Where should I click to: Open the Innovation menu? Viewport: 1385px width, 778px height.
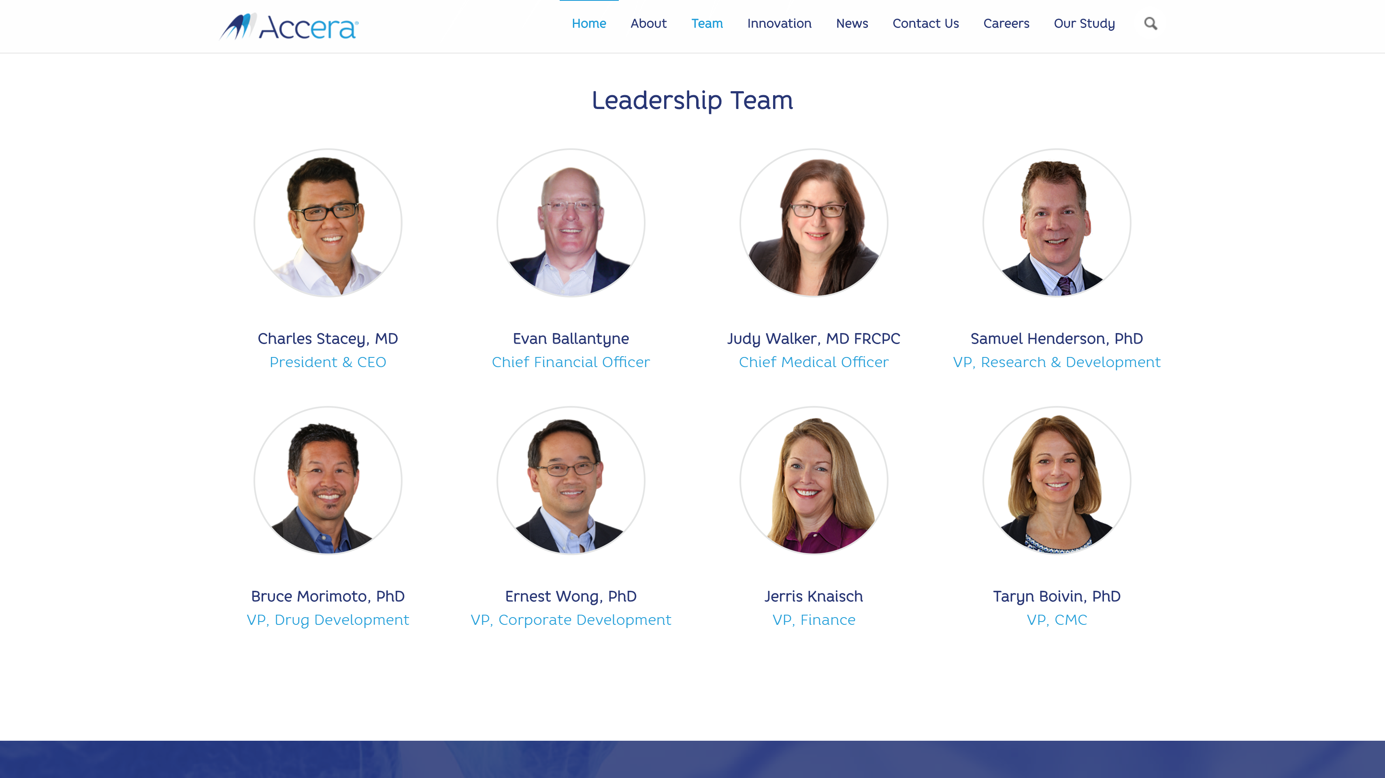click(779, 24)
